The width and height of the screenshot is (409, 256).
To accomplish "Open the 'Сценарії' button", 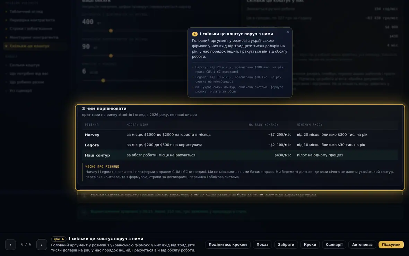I will (x=334, y=245).
